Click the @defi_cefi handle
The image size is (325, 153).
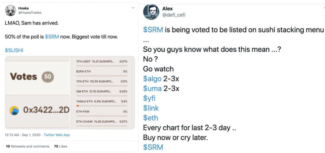[174, 15]
